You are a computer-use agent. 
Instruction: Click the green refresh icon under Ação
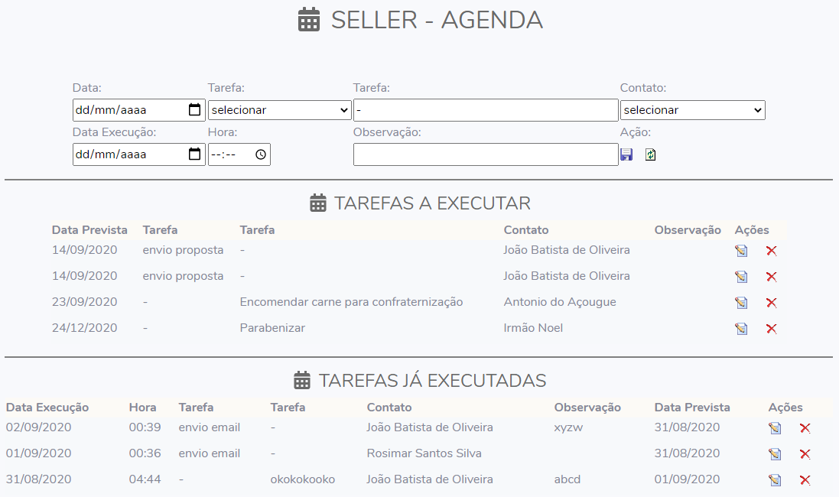click(650, 154)
